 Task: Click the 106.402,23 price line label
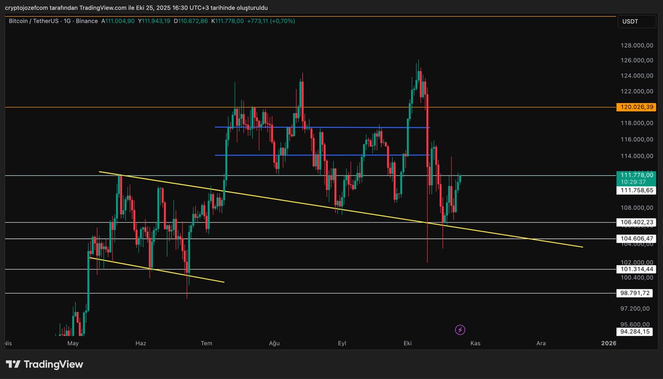click(636, 222)
